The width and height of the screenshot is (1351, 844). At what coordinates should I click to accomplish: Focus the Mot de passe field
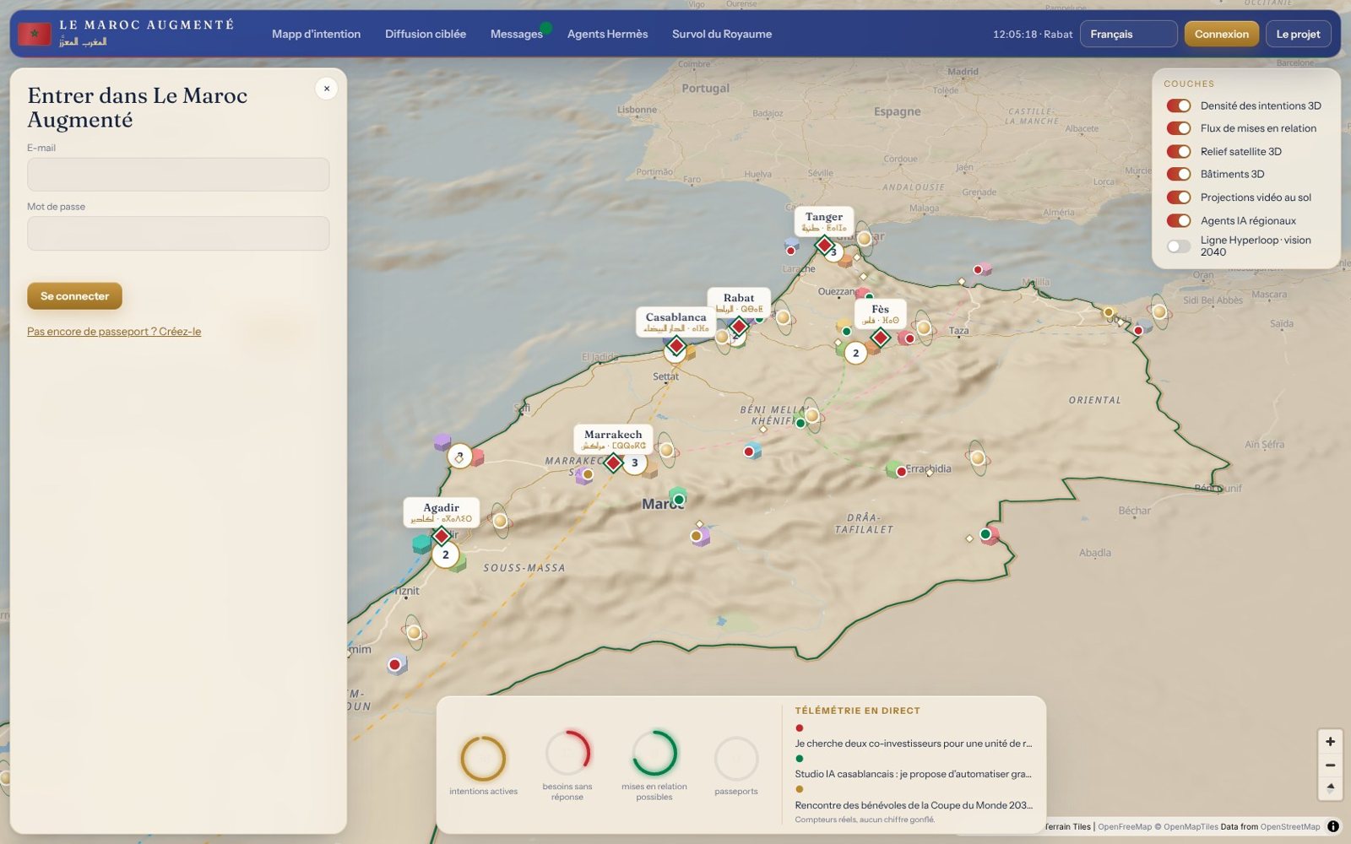pos(178,234)
